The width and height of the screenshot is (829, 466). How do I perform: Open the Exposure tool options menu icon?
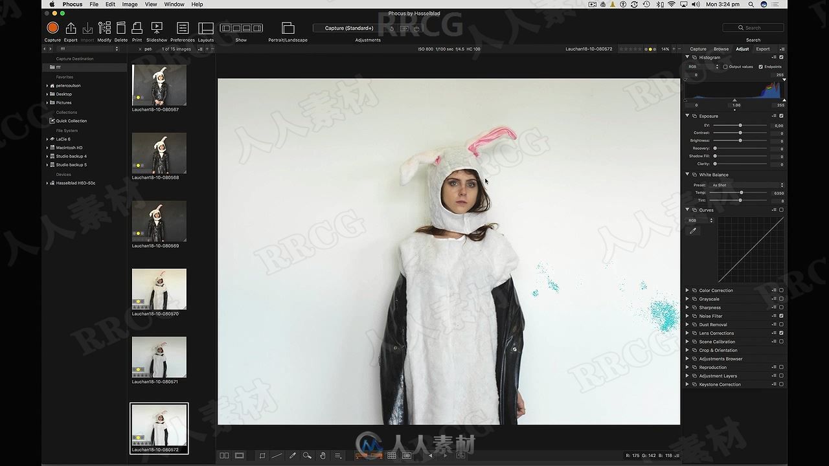point(773,116)
